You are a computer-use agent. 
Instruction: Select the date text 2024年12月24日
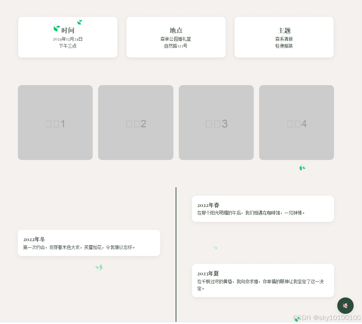click(68, 39)
